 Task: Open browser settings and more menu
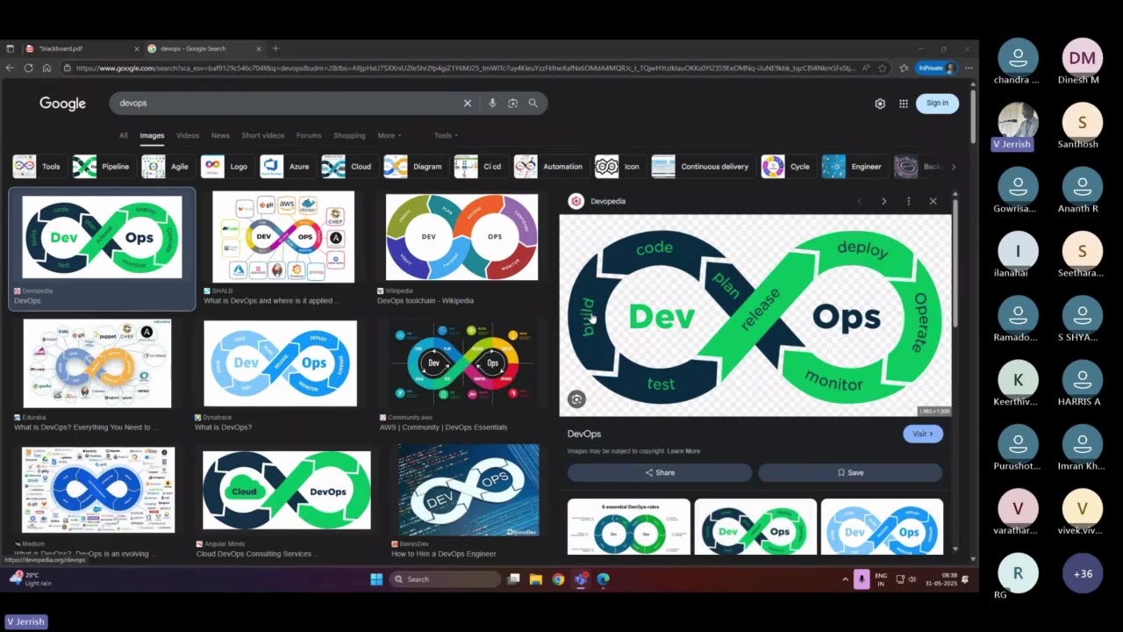pyautogui.click(x=969, y=68)
